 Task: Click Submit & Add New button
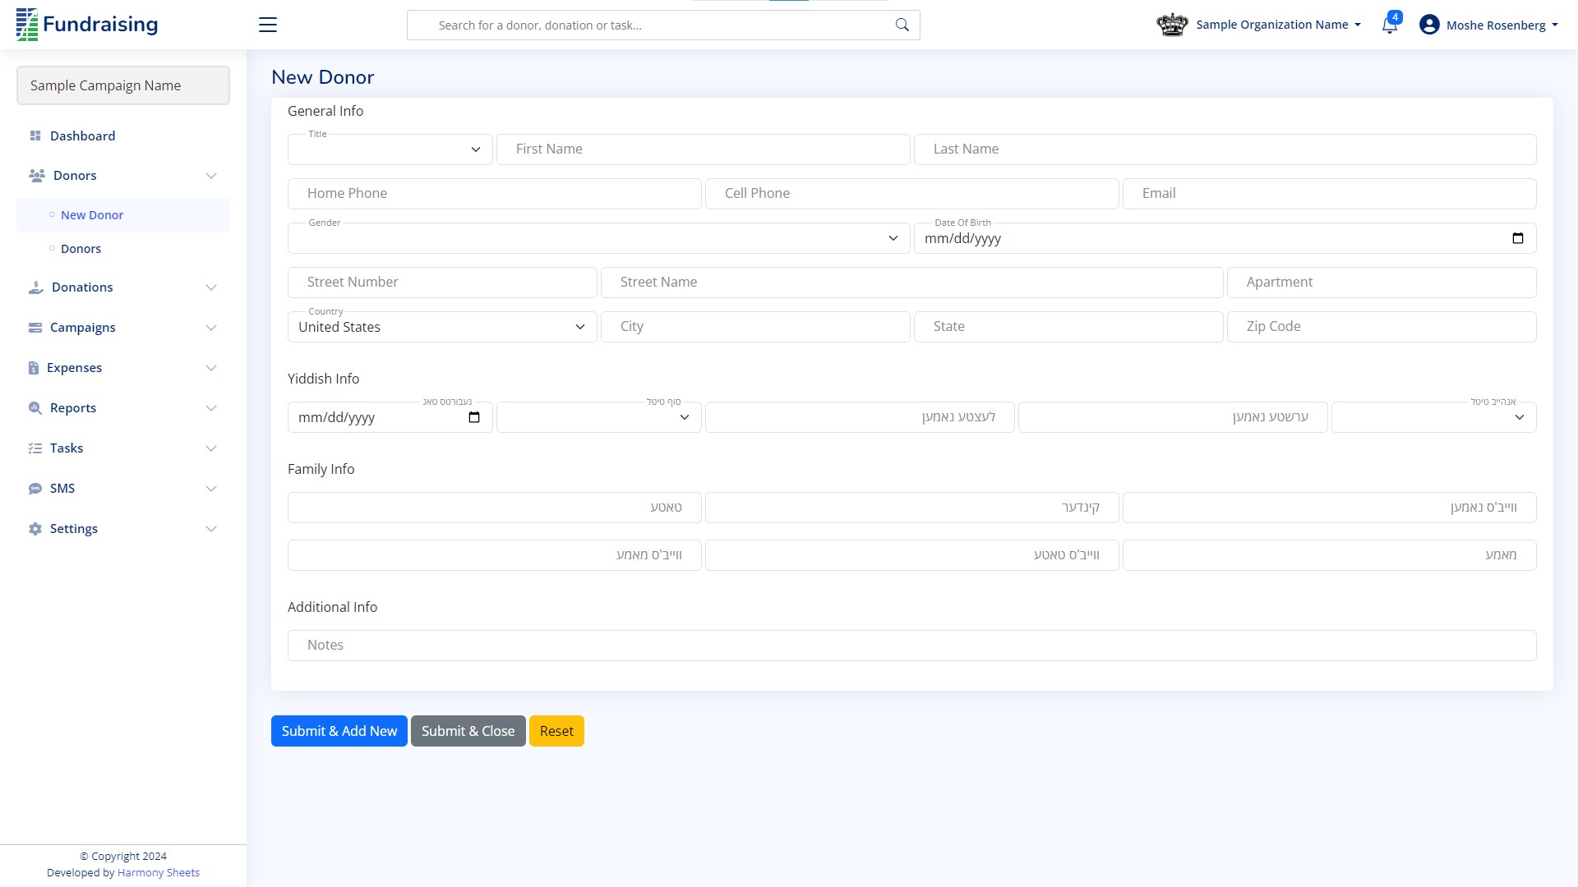click(x=339, y=731)
